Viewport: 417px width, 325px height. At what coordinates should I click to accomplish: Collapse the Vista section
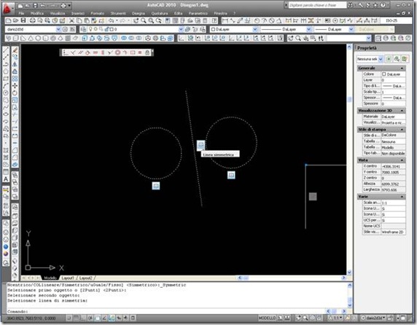pyautogui.click(x=402, y=160)
